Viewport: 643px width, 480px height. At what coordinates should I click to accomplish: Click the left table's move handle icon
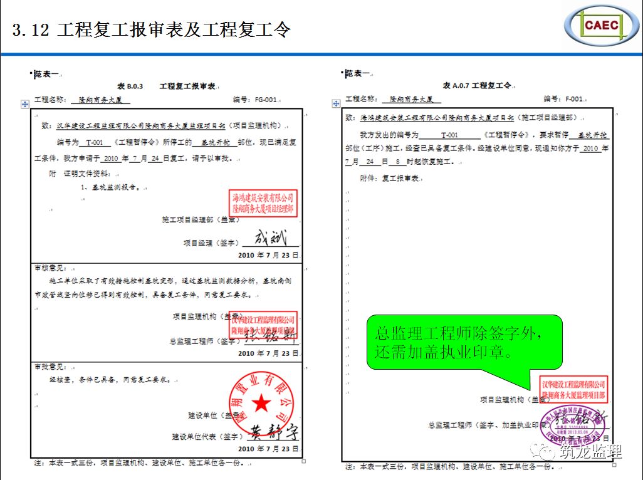25,104
